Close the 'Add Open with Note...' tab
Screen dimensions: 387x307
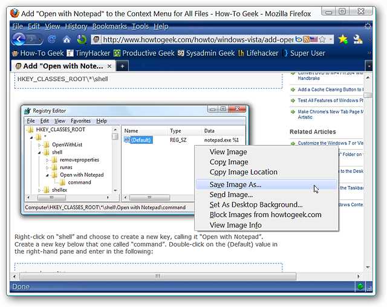[109, 66]
